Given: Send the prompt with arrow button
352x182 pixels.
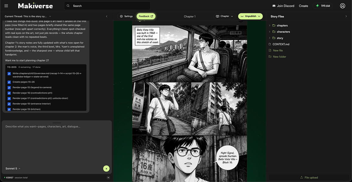Looking at the screenshot, I should tap(106, 169).
